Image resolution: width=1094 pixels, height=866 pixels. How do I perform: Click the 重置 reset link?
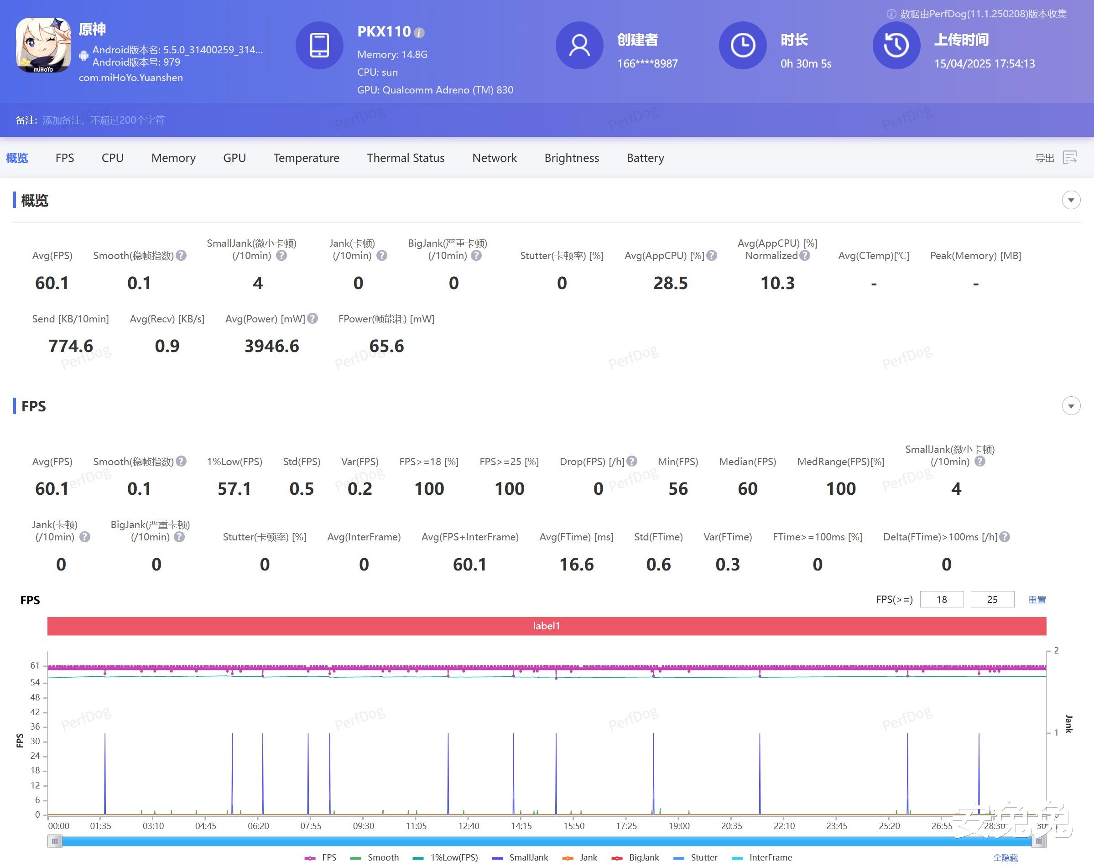coord(1037,599)
